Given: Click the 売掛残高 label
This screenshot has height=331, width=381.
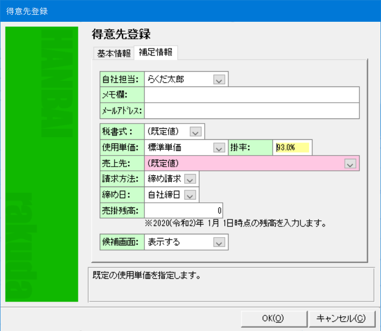Looking at the screenshot, I should point(122,210).
